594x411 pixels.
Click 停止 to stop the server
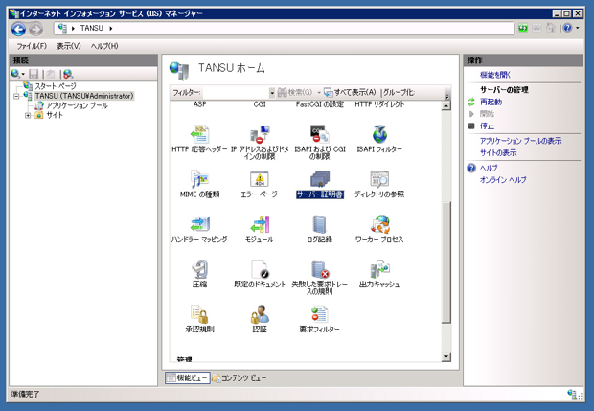click(x=487, y=126)
